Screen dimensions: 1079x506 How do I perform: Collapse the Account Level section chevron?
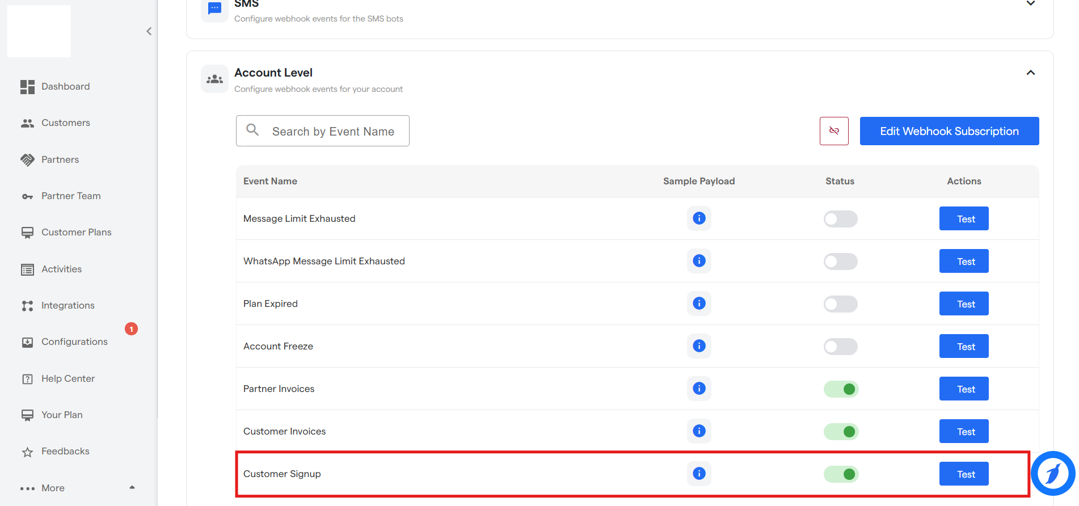click(x=1031, y=73)
